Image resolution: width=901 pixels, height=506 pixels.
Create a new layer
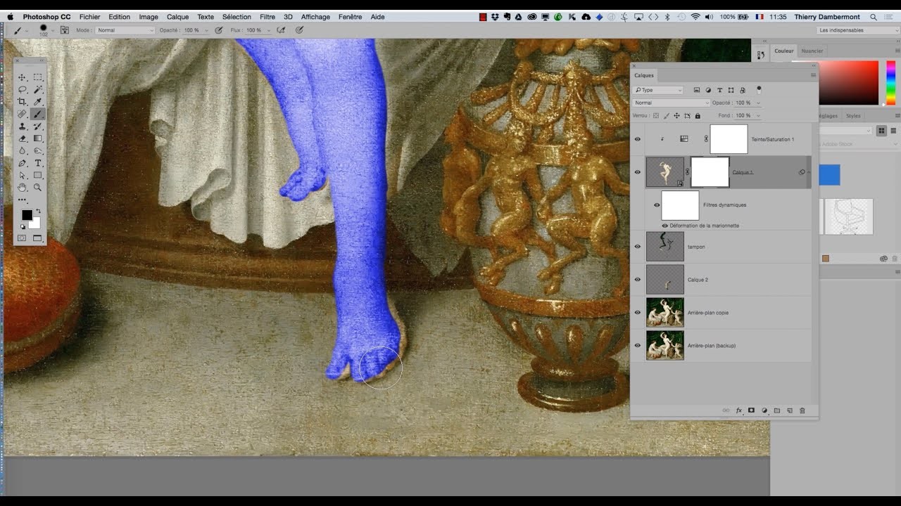pyautogui.click(x=790, y=410)
